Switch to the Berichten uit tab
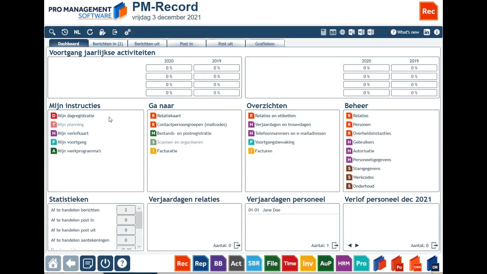Screen dimensions: 487x274 click(x=147, y=44)
